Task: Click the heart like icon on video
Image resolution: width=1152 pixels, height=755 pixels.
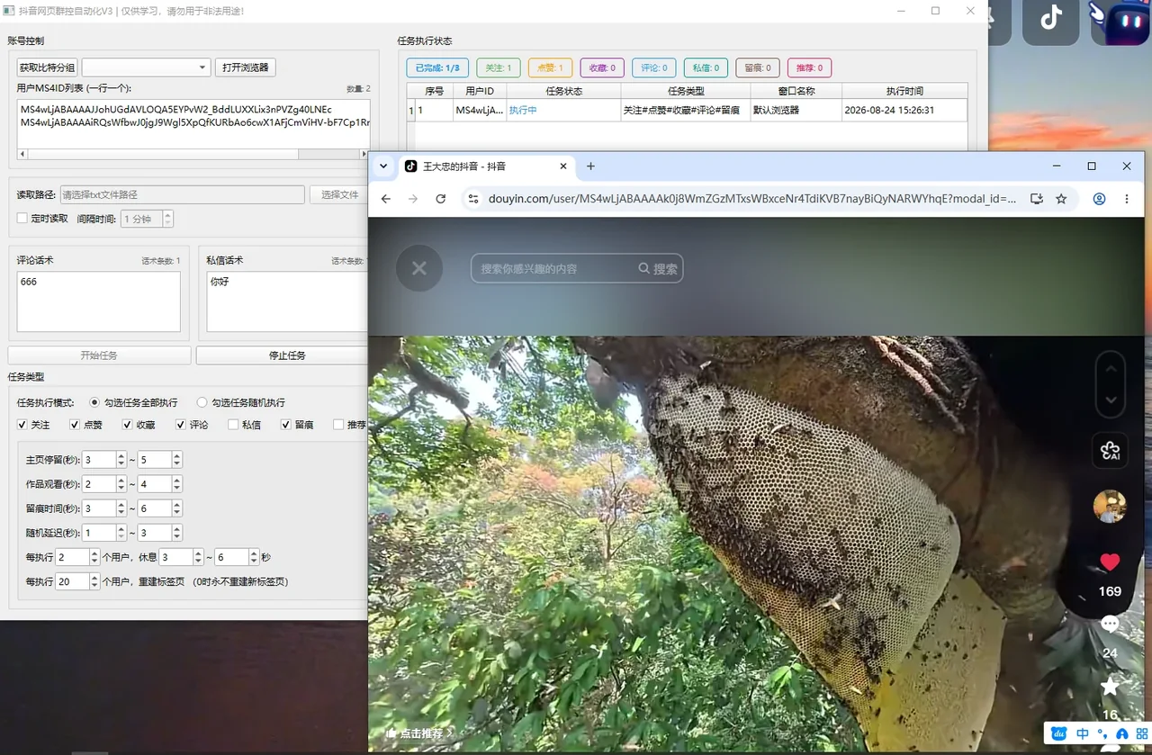Action: point(1110,562)
